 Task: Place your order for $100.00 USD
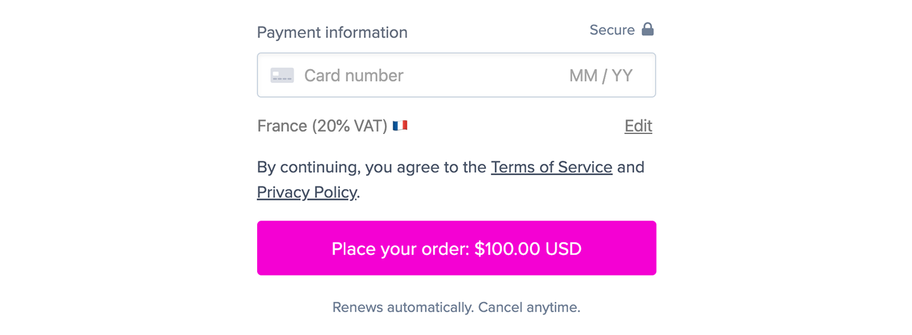pos(457,248)
